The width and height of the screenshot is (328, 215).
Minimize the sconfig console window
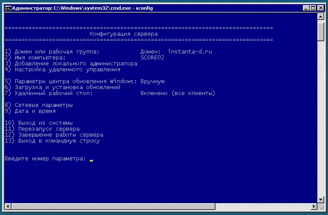click(307, 8)
